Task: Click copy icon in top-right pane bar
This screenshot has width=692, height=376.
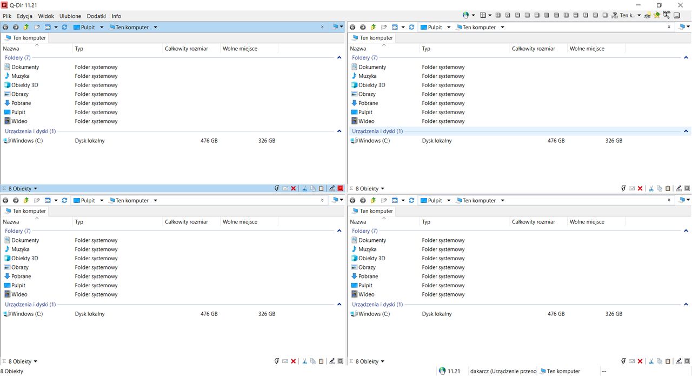Action: click(x=660, y=188)
